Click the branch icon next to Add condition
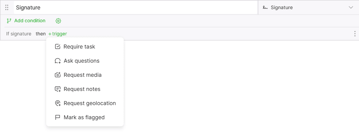359x132 pixels. (x=9, y=21)
